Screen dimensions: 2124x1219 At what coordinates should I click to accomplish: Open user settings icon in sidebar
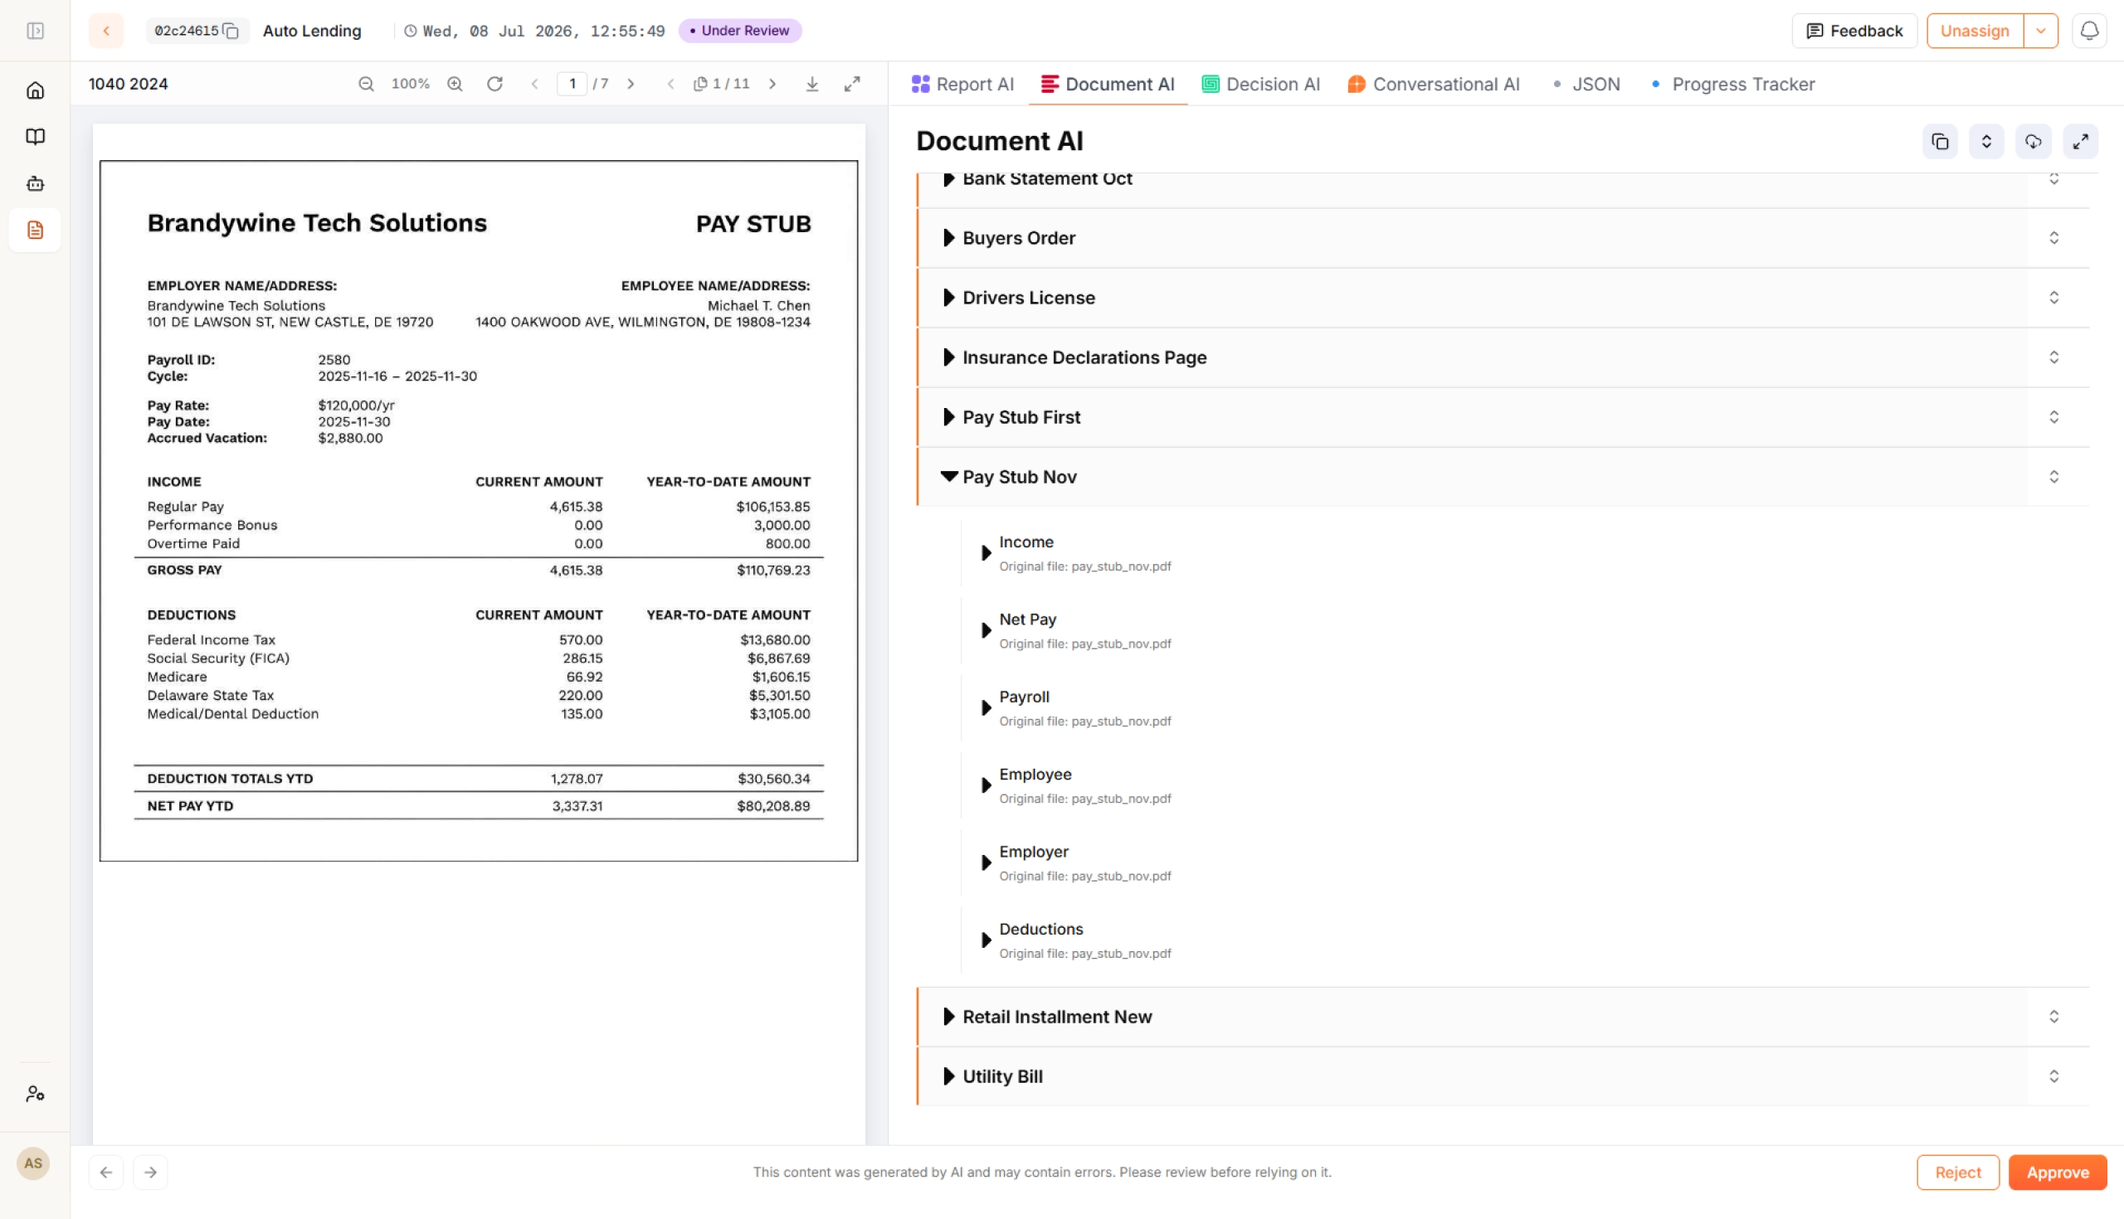click(35, 1094)
